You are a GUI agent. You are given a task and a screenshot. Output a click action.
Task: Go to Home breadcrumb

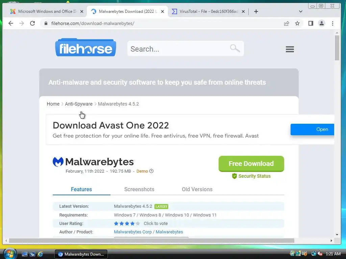click(53, 104)
